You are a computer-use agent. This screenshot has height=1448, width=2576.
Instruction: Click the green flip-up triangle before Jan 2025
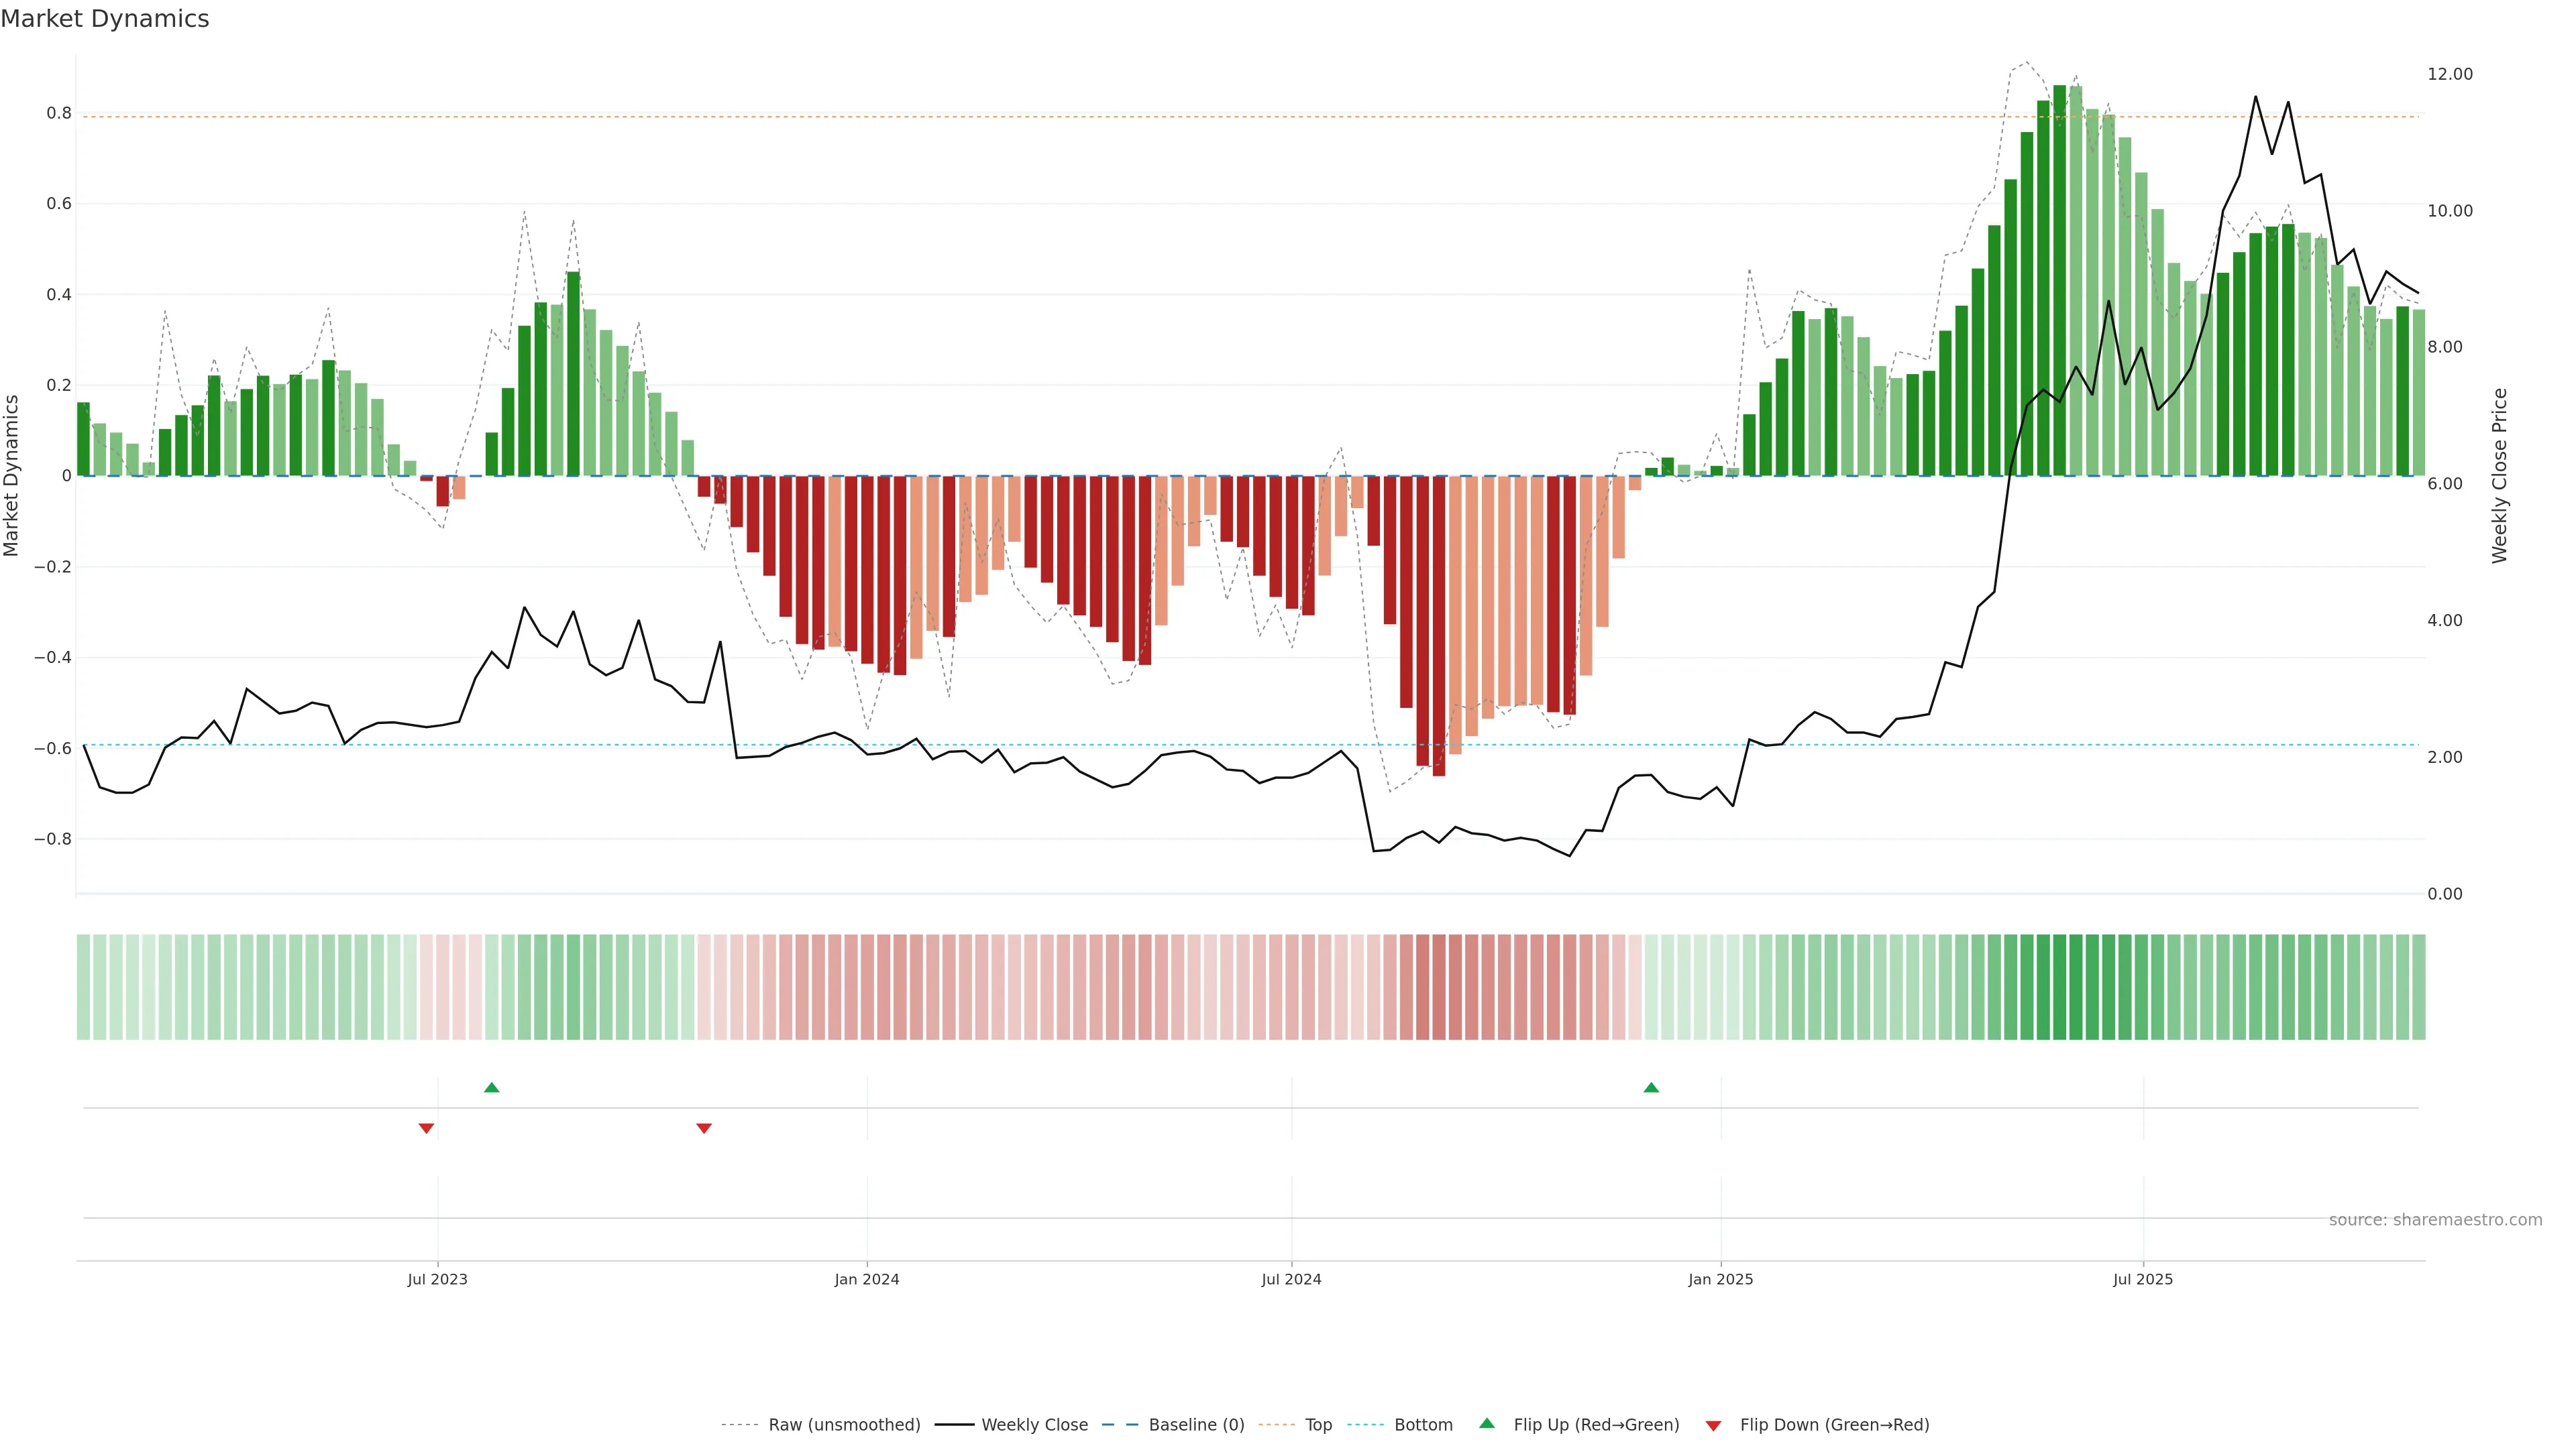click(1651, 1087)
